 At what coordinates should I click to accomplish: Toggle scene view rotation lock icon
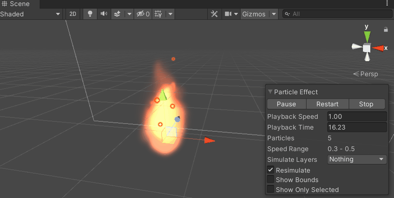(x=386, y=29)
